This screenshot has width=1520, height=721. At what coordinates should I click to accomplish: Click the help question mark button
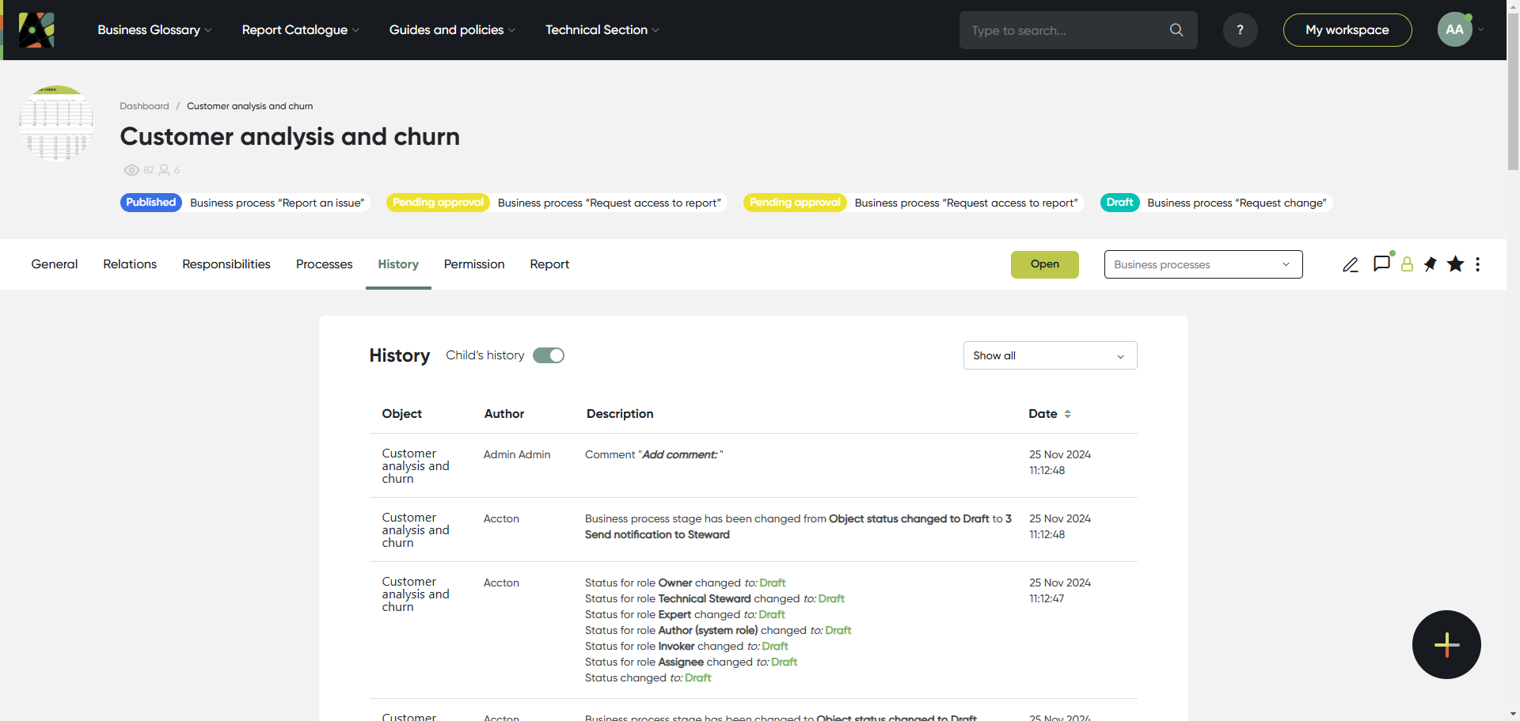click(1240, 30)
